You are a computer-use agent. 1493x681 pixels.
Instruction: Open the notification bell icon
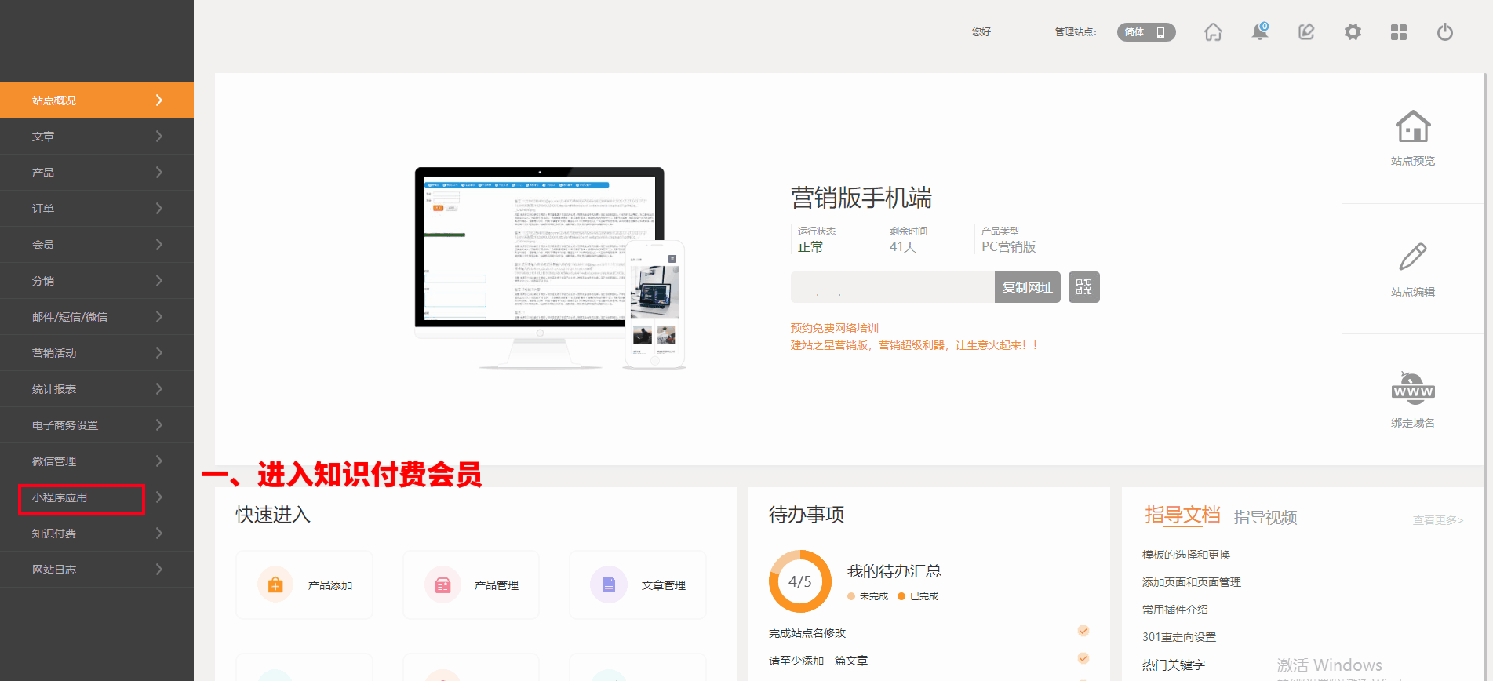[1259, 32]
